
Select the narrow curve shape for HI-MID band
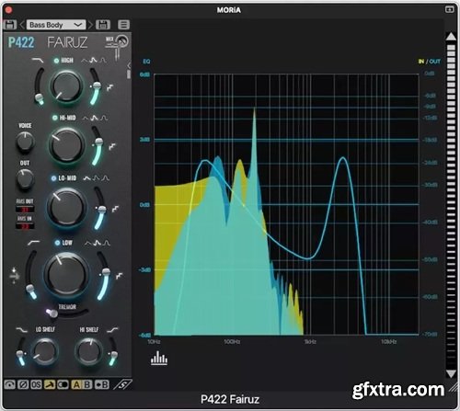(x=104, y=118)
